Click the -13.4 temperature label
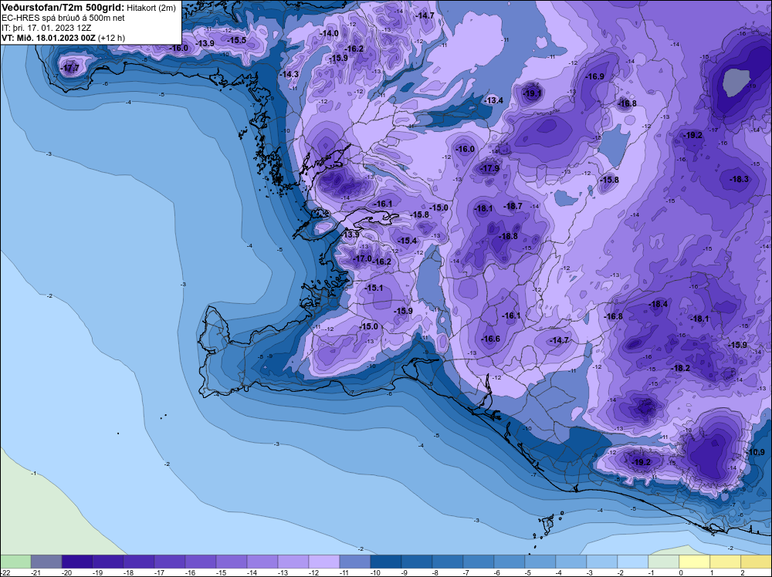 point(493,100)
